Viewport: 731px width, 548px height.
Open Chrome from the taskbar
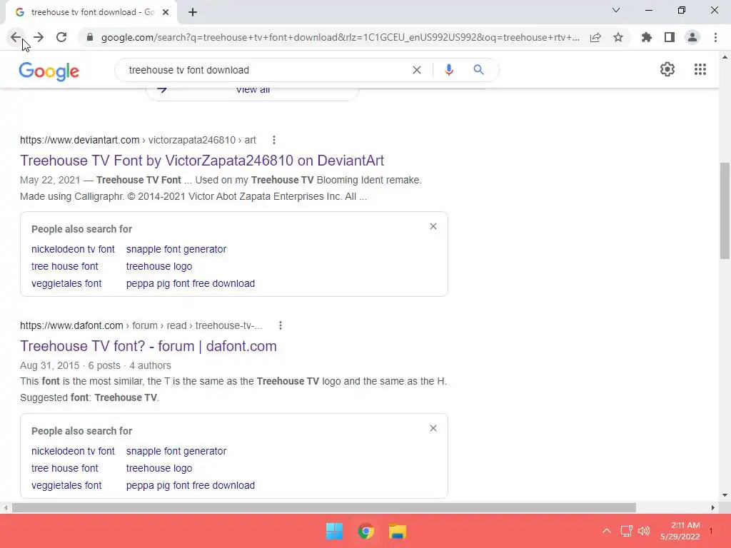(x=366, y=531)
